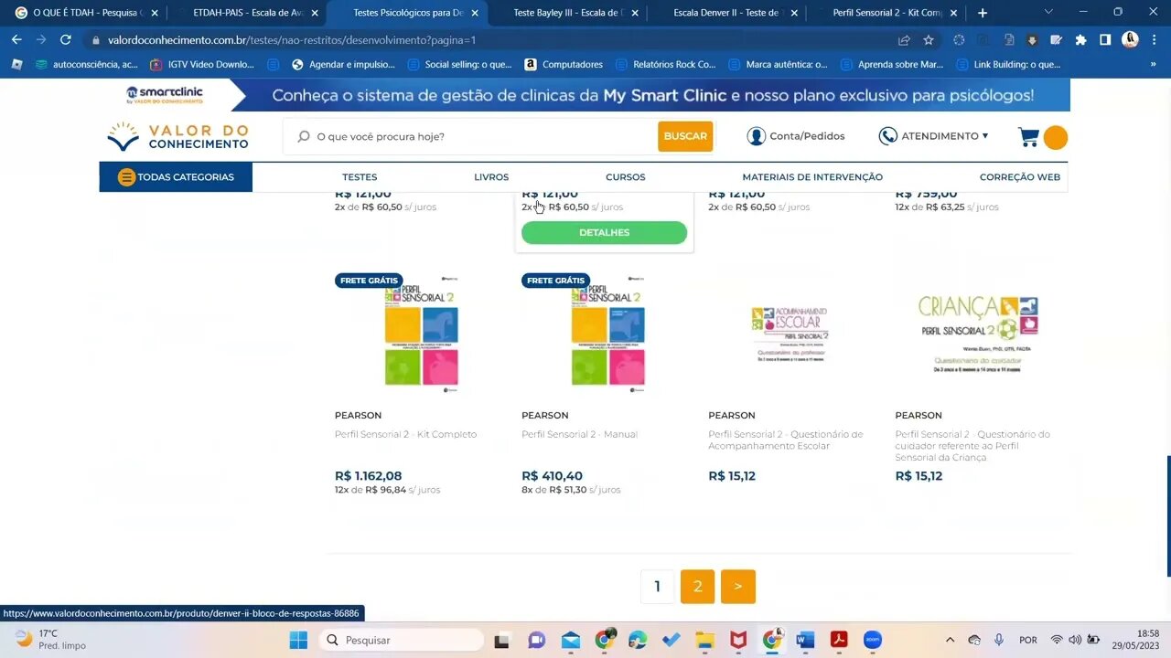Click the green DETALHES button

pyautogui.click(x=604, y=233)
